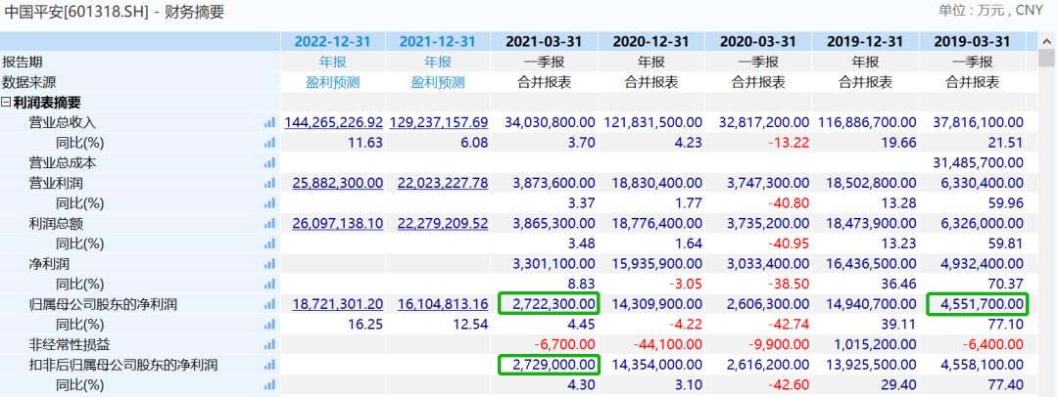This screenshot has width=1058, height=397.
Task: Open chart icon for 扣非后归属母公司股东的净利润 row
Action: click(x=270, y=366)
